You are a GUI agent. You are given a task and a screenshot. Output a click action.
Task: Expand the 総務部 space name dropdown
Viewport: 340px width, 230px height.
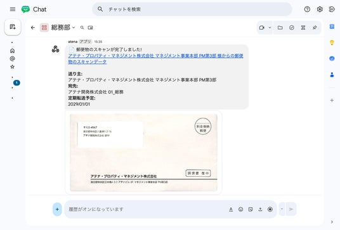coord(74,27)
